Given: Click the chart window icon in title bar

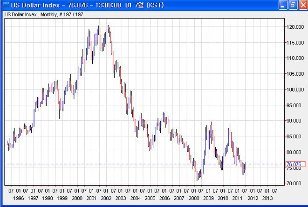Looking at the screenshot, I should pyautogui.click(x=6, y=5).
